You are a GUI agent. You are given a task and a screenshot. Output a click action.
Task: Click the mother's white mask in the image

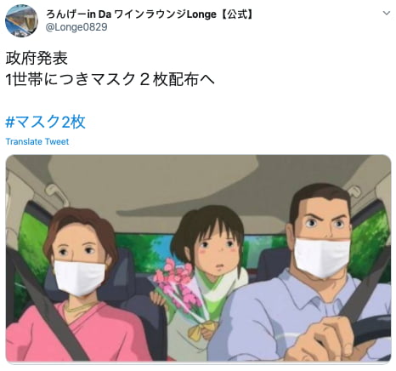point(79,278)
